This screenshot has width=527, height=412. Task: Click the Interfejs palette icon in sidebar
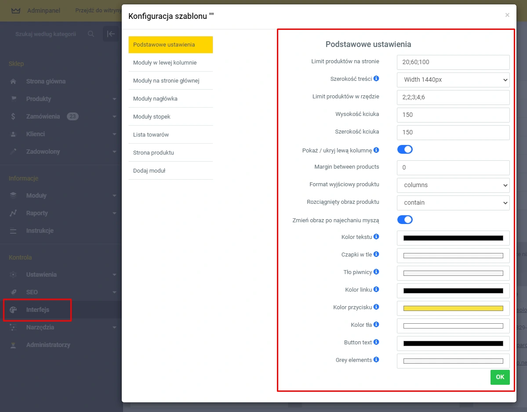(x=13, y=310)
